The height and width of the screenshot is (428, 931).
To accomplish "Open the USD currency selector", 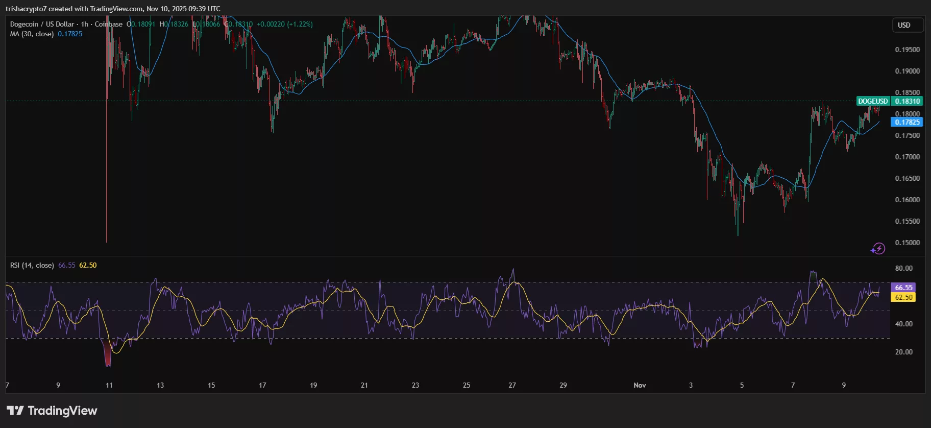I will pos(904,25).
